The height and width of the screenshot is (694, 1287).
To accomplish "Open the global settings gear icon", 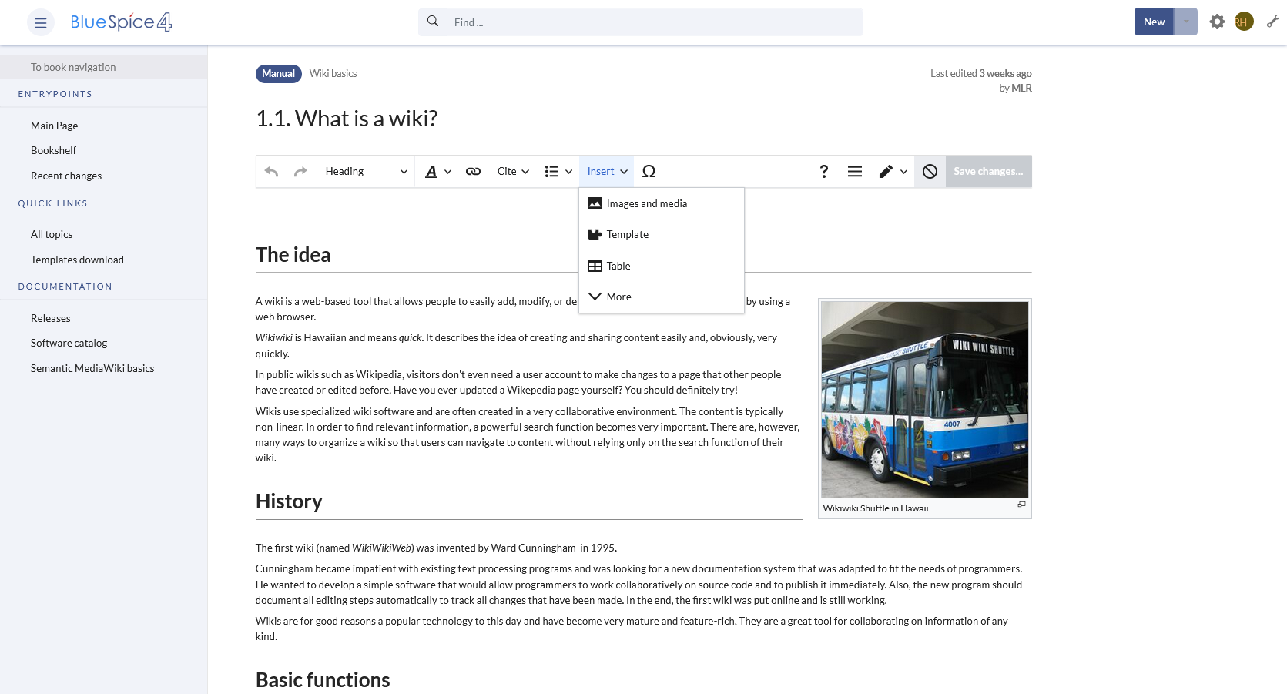I will point(1216,22).
